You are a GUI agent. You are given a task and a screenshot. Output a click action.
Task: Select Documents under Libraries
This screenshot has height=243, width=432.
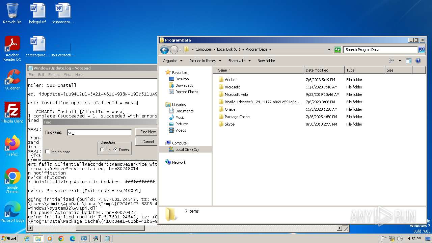[x=184, y=111]
